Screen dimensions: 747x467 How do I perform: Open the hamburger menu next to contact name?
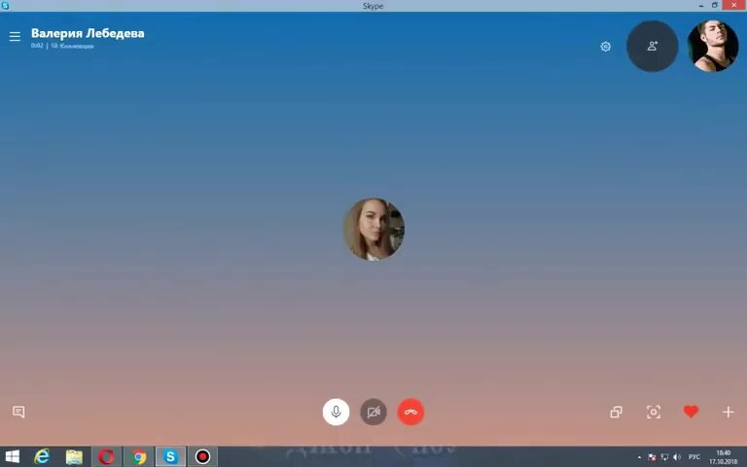(15, 37)
